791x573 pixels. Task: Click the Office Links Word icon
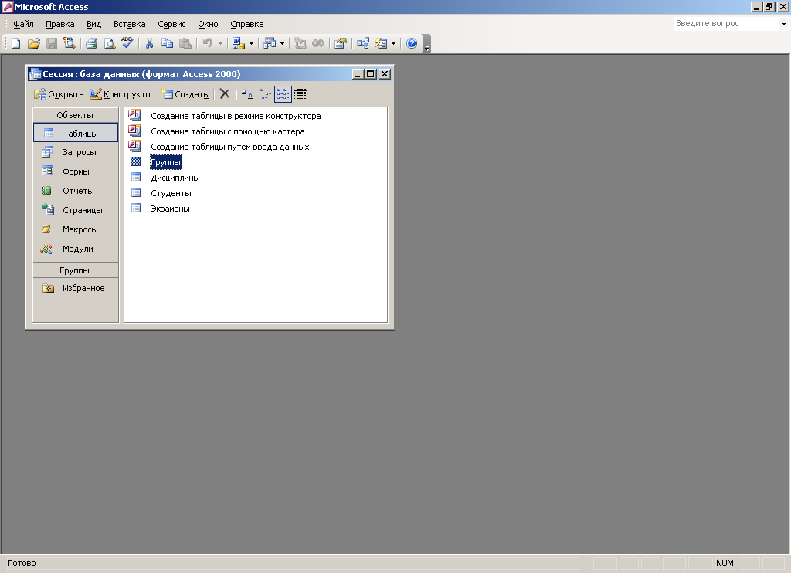coord(239,43)
